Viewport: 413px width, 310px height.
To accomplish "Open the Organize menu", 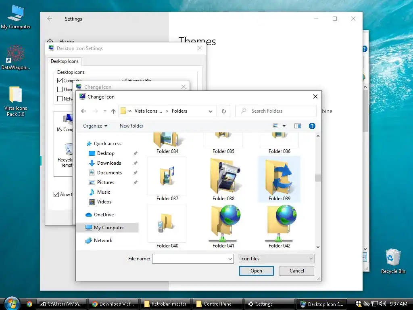I will click(95, 126).
